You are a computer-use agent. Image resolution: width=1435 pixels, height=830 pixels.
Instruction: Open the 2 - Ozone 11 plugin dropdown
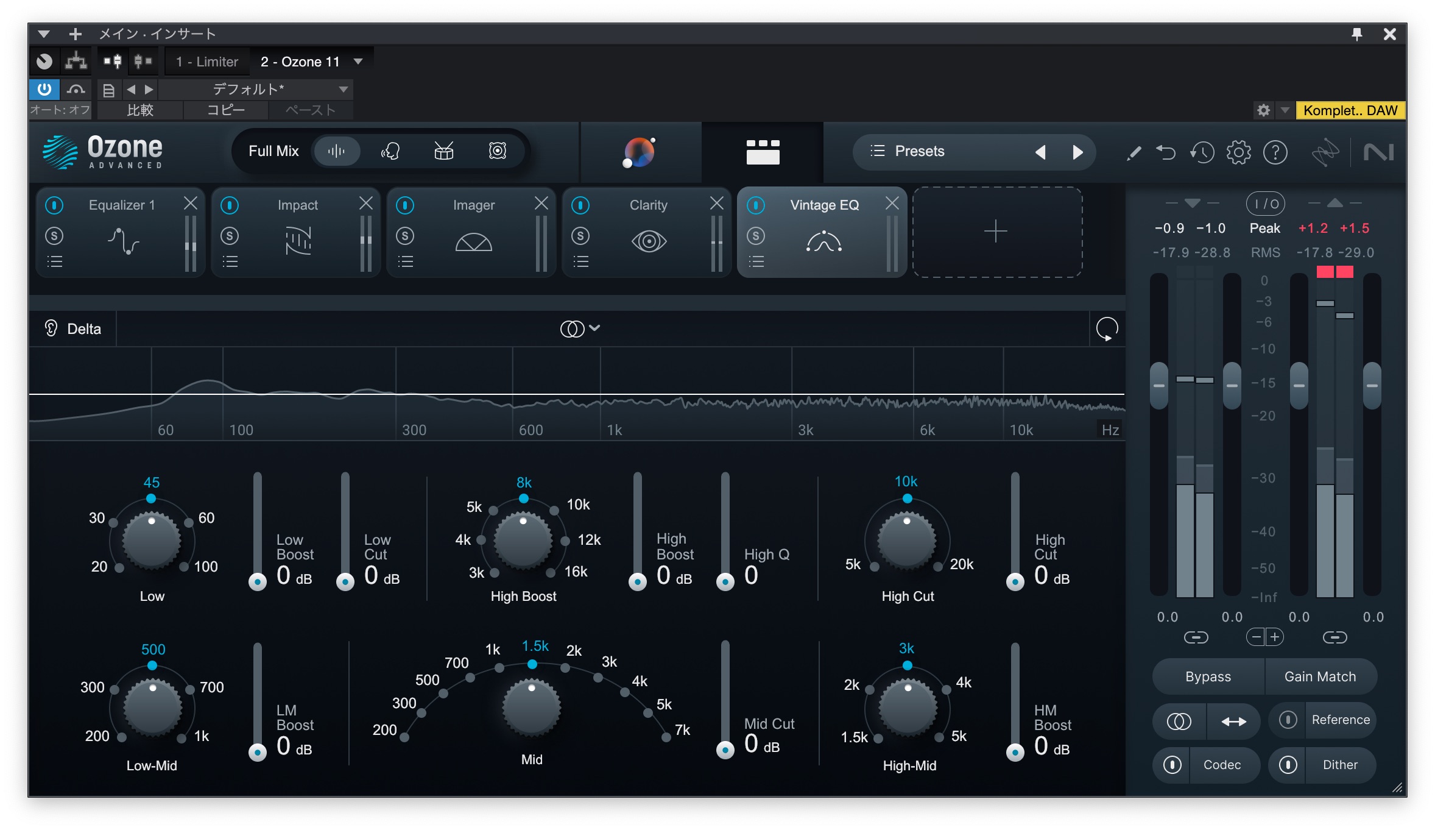[311, 61]
